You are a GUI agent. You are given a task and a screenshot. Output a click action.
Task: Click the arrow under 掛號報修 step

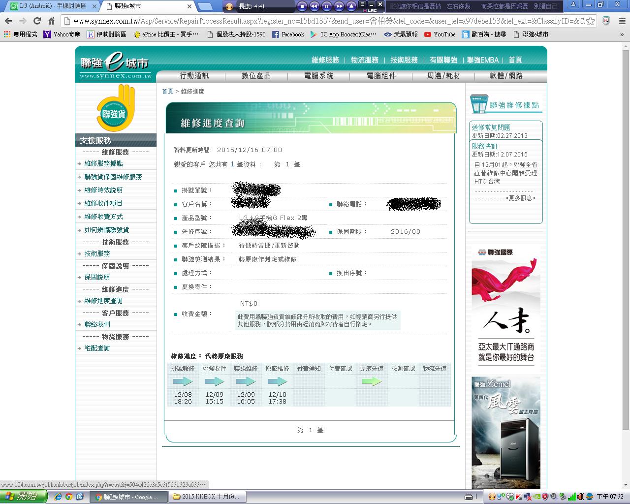pos(183,381)
